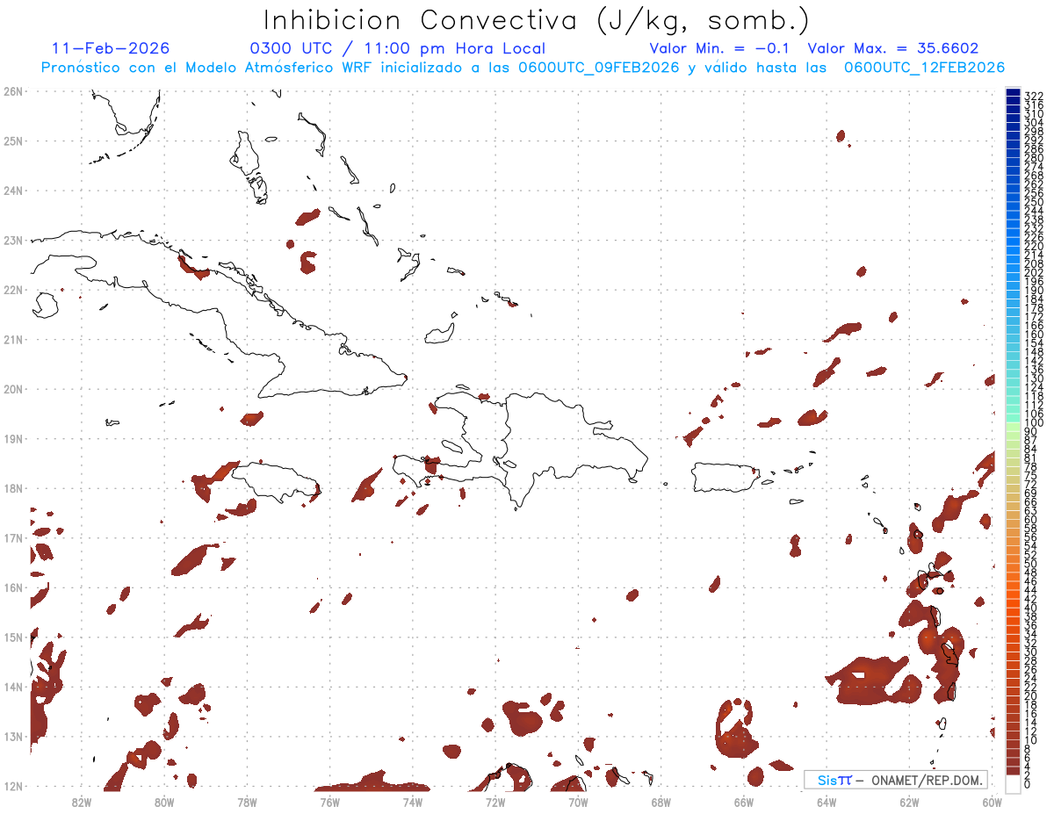Image resolution: width=1054 pixels, height=814 pixels.
Task: Click the "22N" latitude label
Action: point(13,290)
